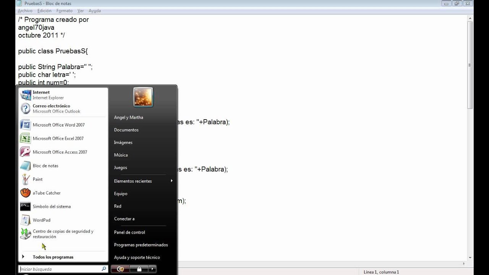Click the 'Bloc de notas' label

45,166
